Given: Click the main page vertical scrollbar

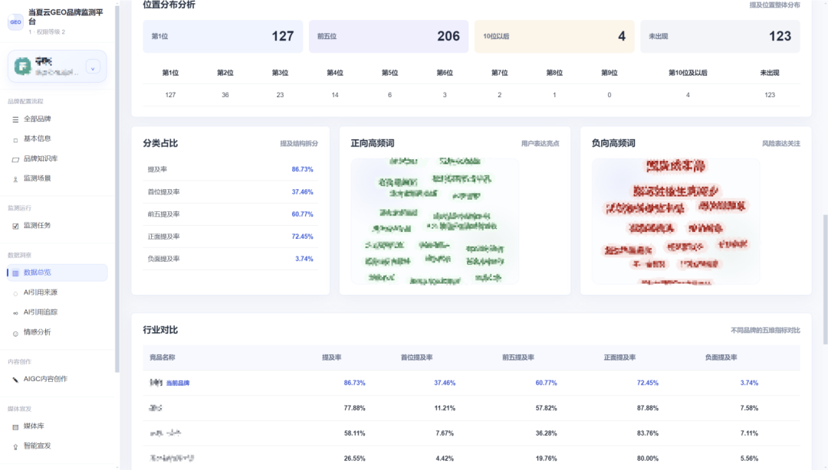Looking at the screenshot, I should point(825,279).
